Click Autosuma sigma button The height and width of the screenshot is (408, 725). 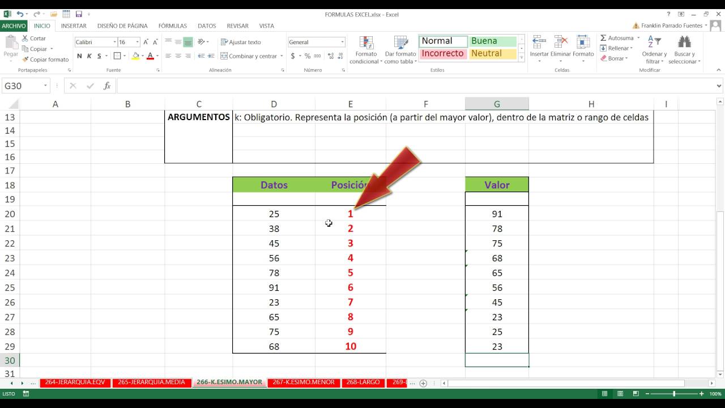(x=617, y=38)
